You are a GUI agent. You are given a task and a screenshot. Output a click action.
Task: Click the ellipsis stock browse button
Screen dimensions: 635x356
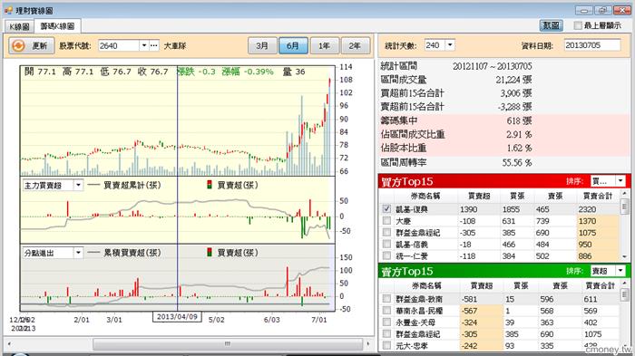coord(154,45)
